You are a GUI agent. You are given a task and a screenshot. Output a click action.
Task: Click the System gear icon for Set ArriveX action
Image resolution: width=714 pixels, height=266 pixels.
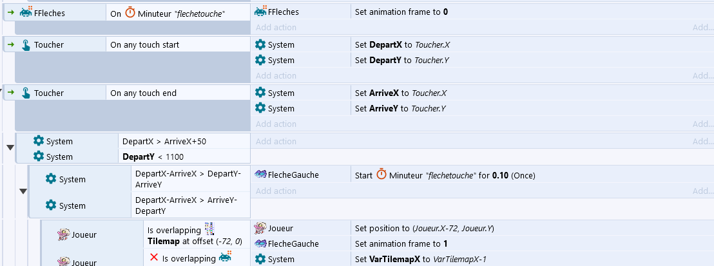point(260,93)
